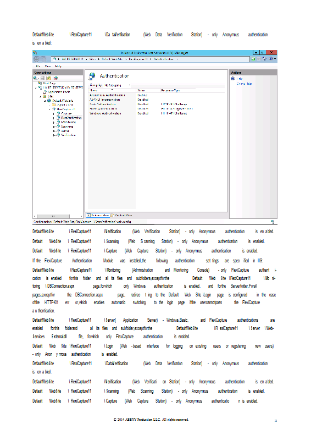This screenshot has height=440, width=311.
Task: Click the IIS Manager title bar icon
Action: pos(35,52)
